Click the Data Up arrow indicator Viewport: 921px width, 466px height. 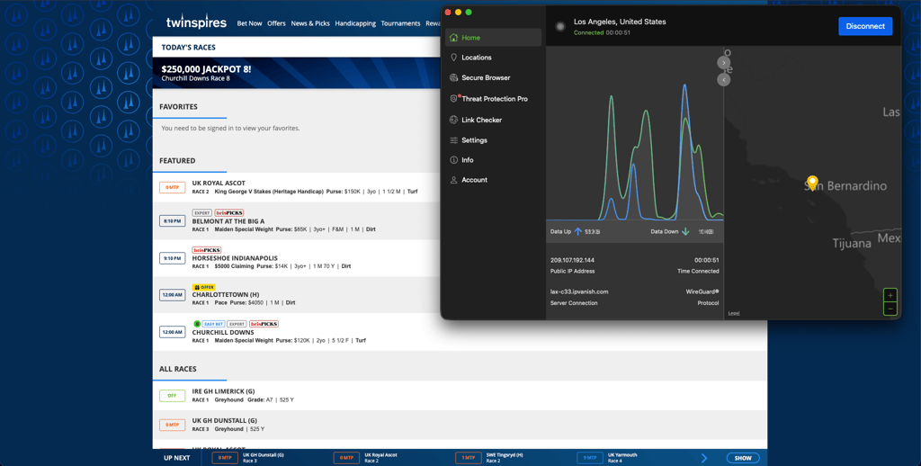click(578, 231)
